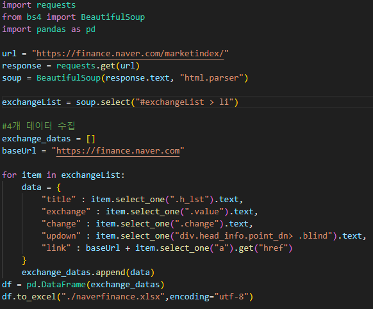Click the "updown" dictionary key
This screenshot has width=373, height=309.
tap(61, 236)
